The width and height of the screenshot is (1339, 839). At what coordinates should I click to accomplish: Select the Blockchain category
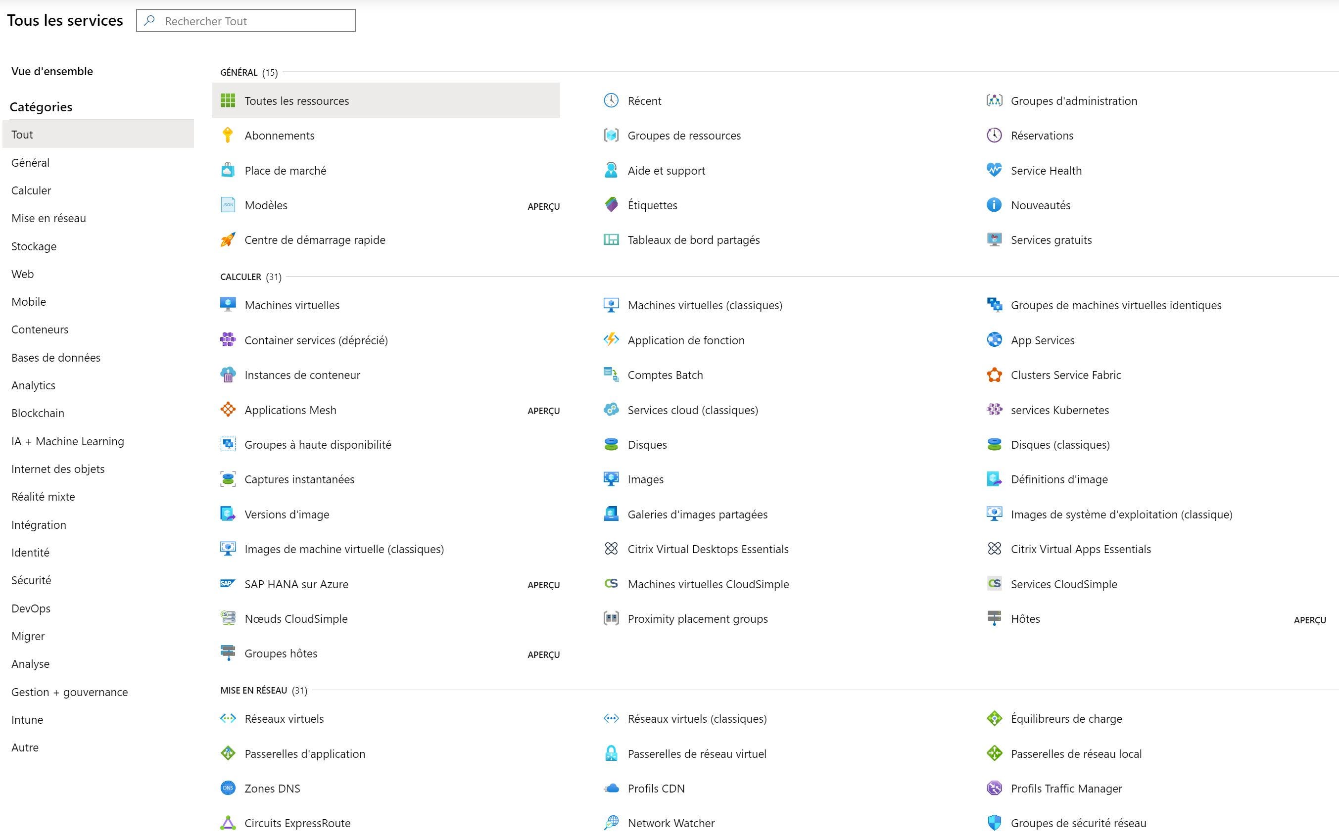38,413
